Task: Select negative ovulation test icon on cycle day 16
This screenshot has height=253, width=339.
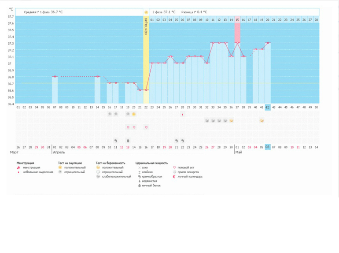Action: 110,114
